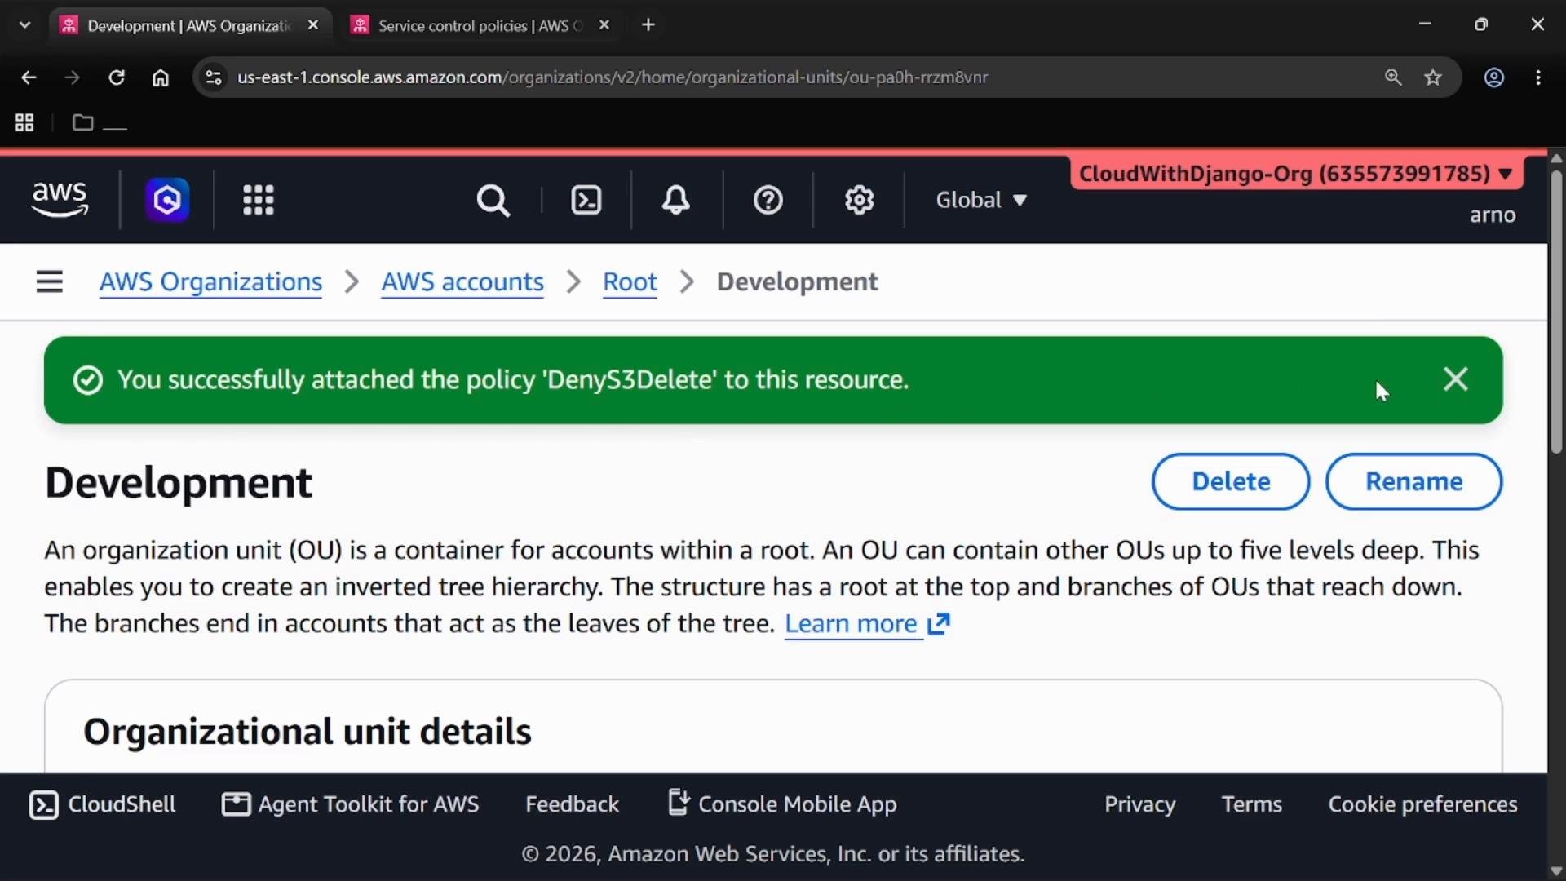Viewport: 1566px width, 881px height.
Task: Switch to the Development AWS Organizations tab
Action: click(189, 25)
